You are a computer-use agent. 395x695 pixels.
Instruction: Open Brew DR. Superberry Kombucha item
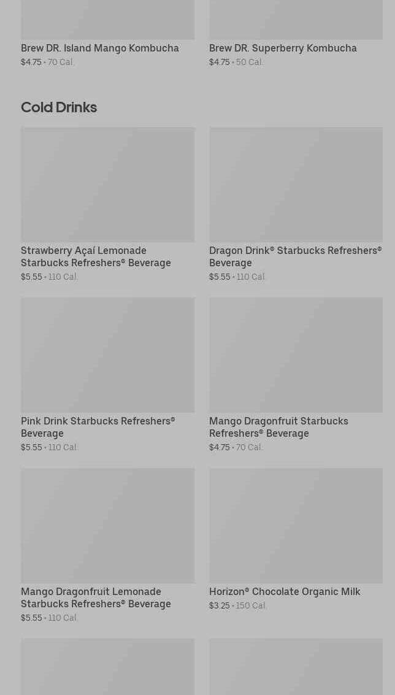[283, 48]
